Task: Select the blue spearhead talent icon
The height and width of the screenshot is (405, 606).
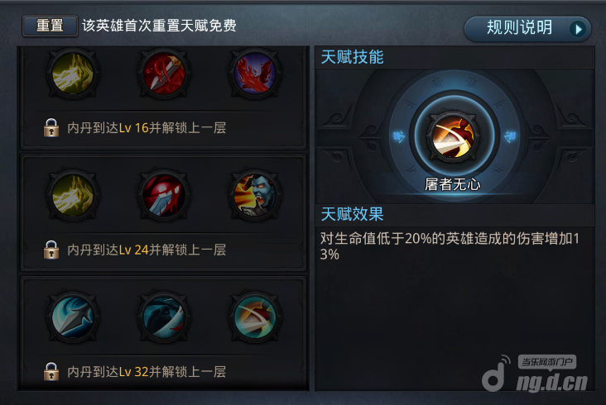Action: click(x=73, y=317)
